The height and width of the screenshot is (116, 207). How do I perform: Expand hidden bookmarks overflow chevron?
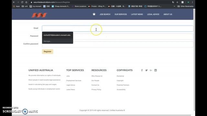[174, 6]
